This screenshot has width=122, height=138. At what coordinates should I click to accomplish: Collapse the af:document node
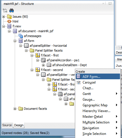tap(9, 31)
